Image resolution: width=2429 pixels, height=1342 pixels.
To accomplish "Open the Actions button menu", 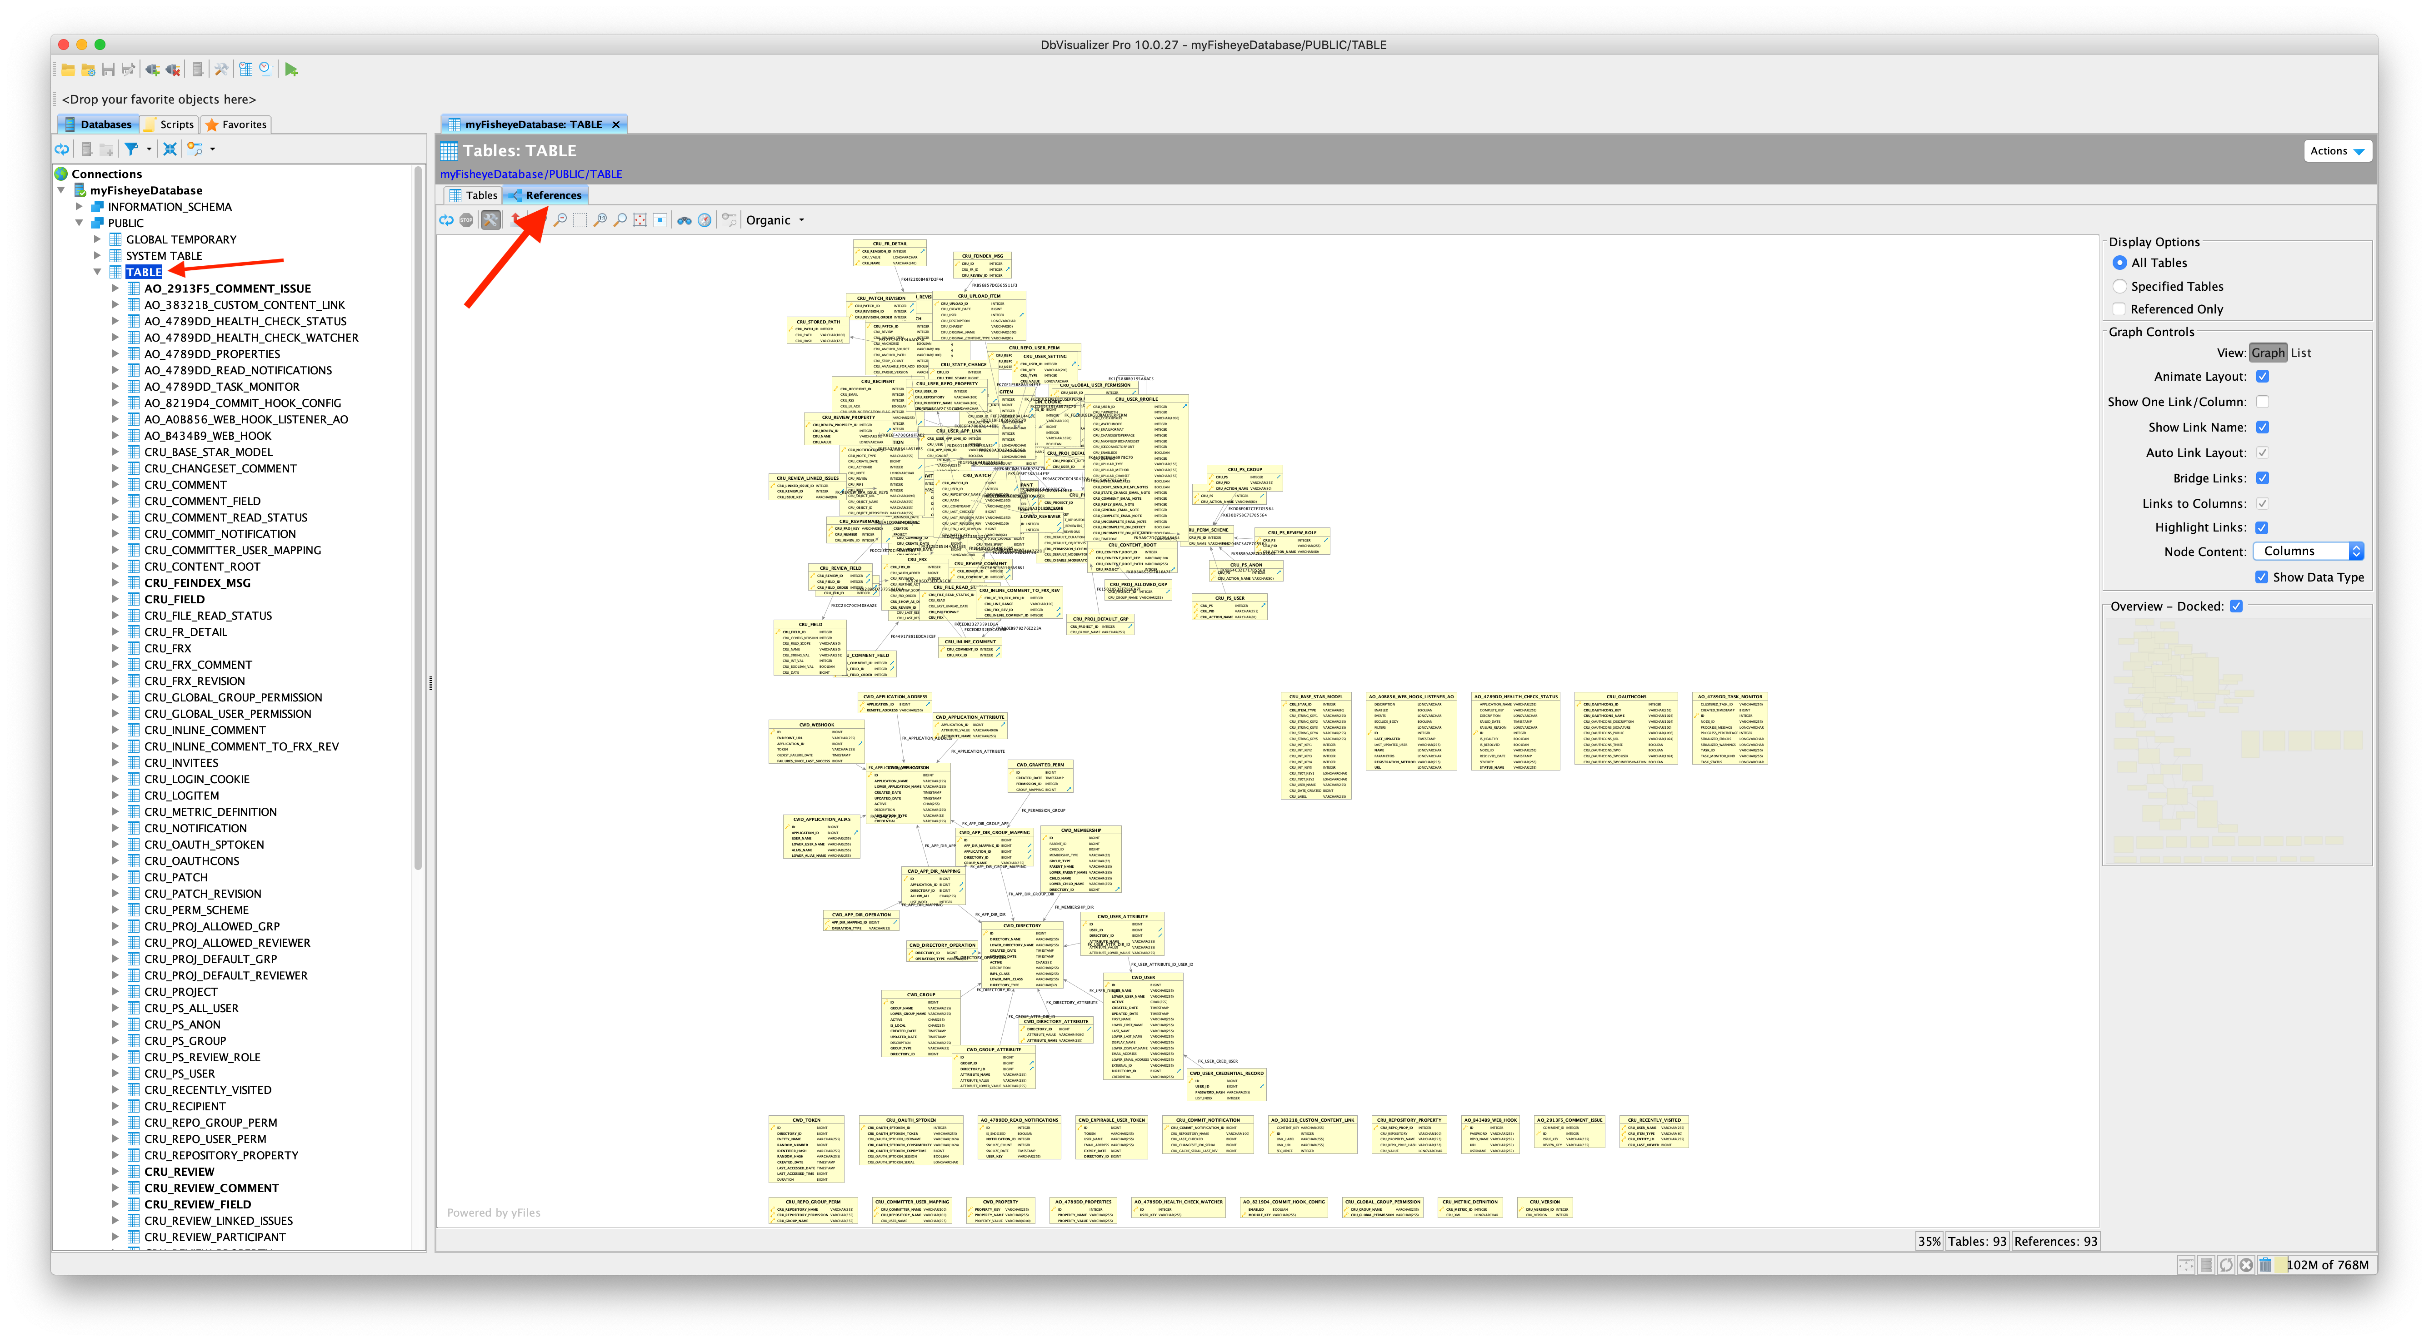I will point(2337,151).
